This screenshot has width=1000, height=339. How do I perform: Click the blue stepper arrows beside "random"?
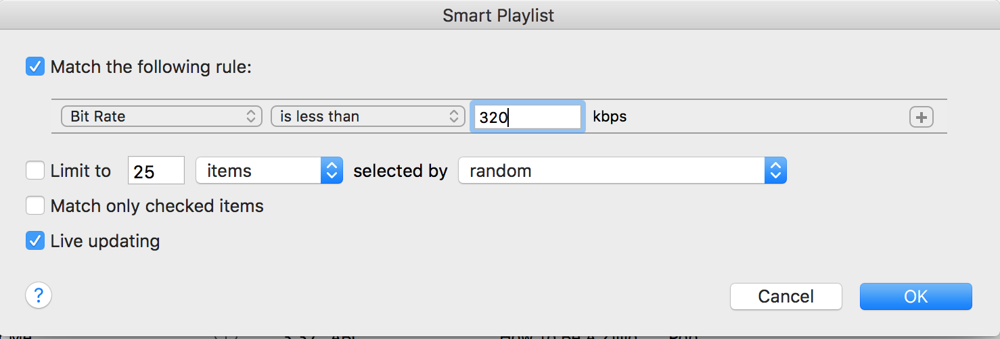tap(775, 171)
